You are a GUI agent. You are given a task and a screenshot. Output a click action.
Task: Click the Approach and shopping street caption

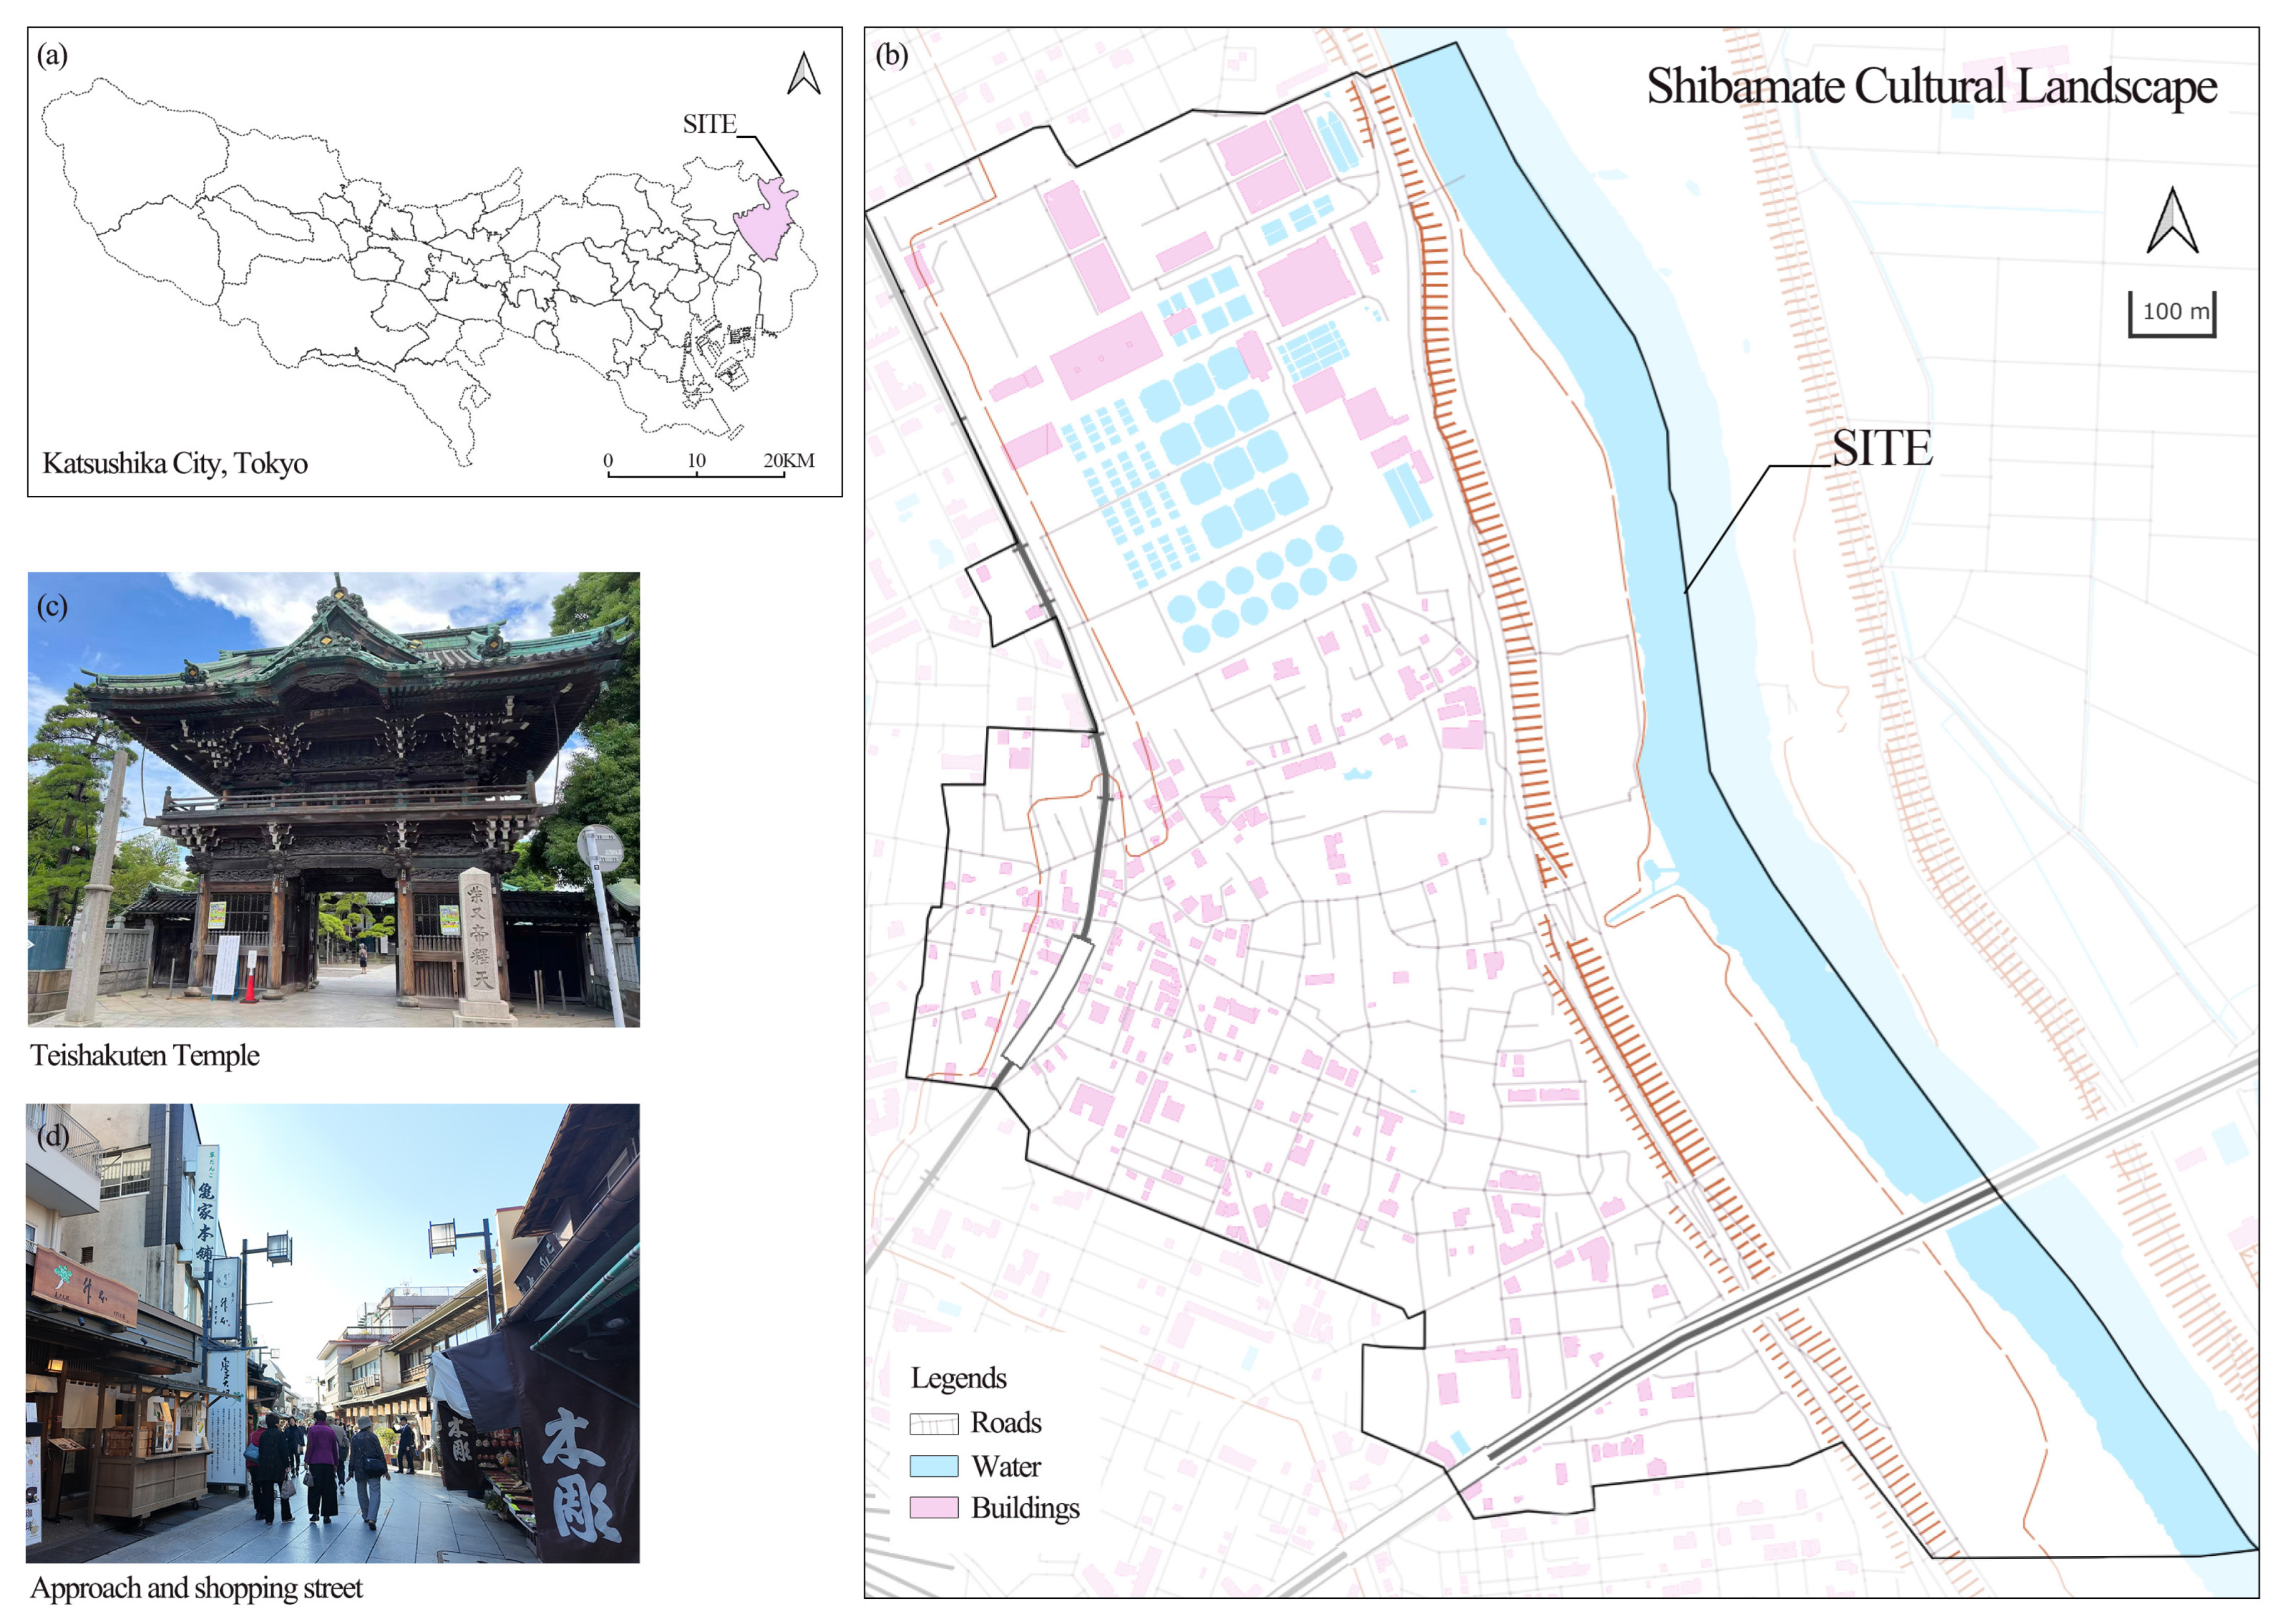197,1588
